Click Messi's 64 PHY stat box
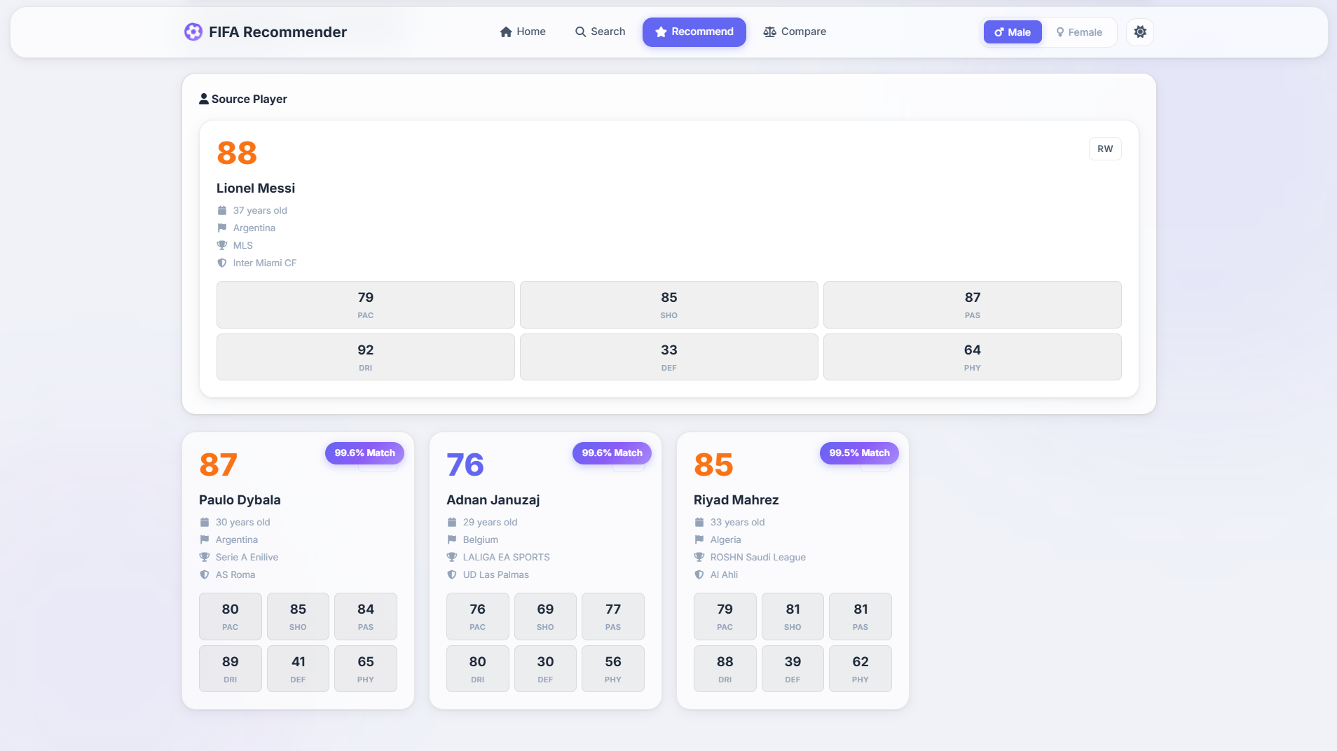 coord(973,357)
